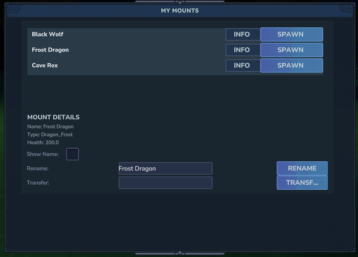The width and height of the screenshot is (358, 257).
Task: Click the MY MOUNTS title text
Action: pyautogui.click(x=179, y=10)
